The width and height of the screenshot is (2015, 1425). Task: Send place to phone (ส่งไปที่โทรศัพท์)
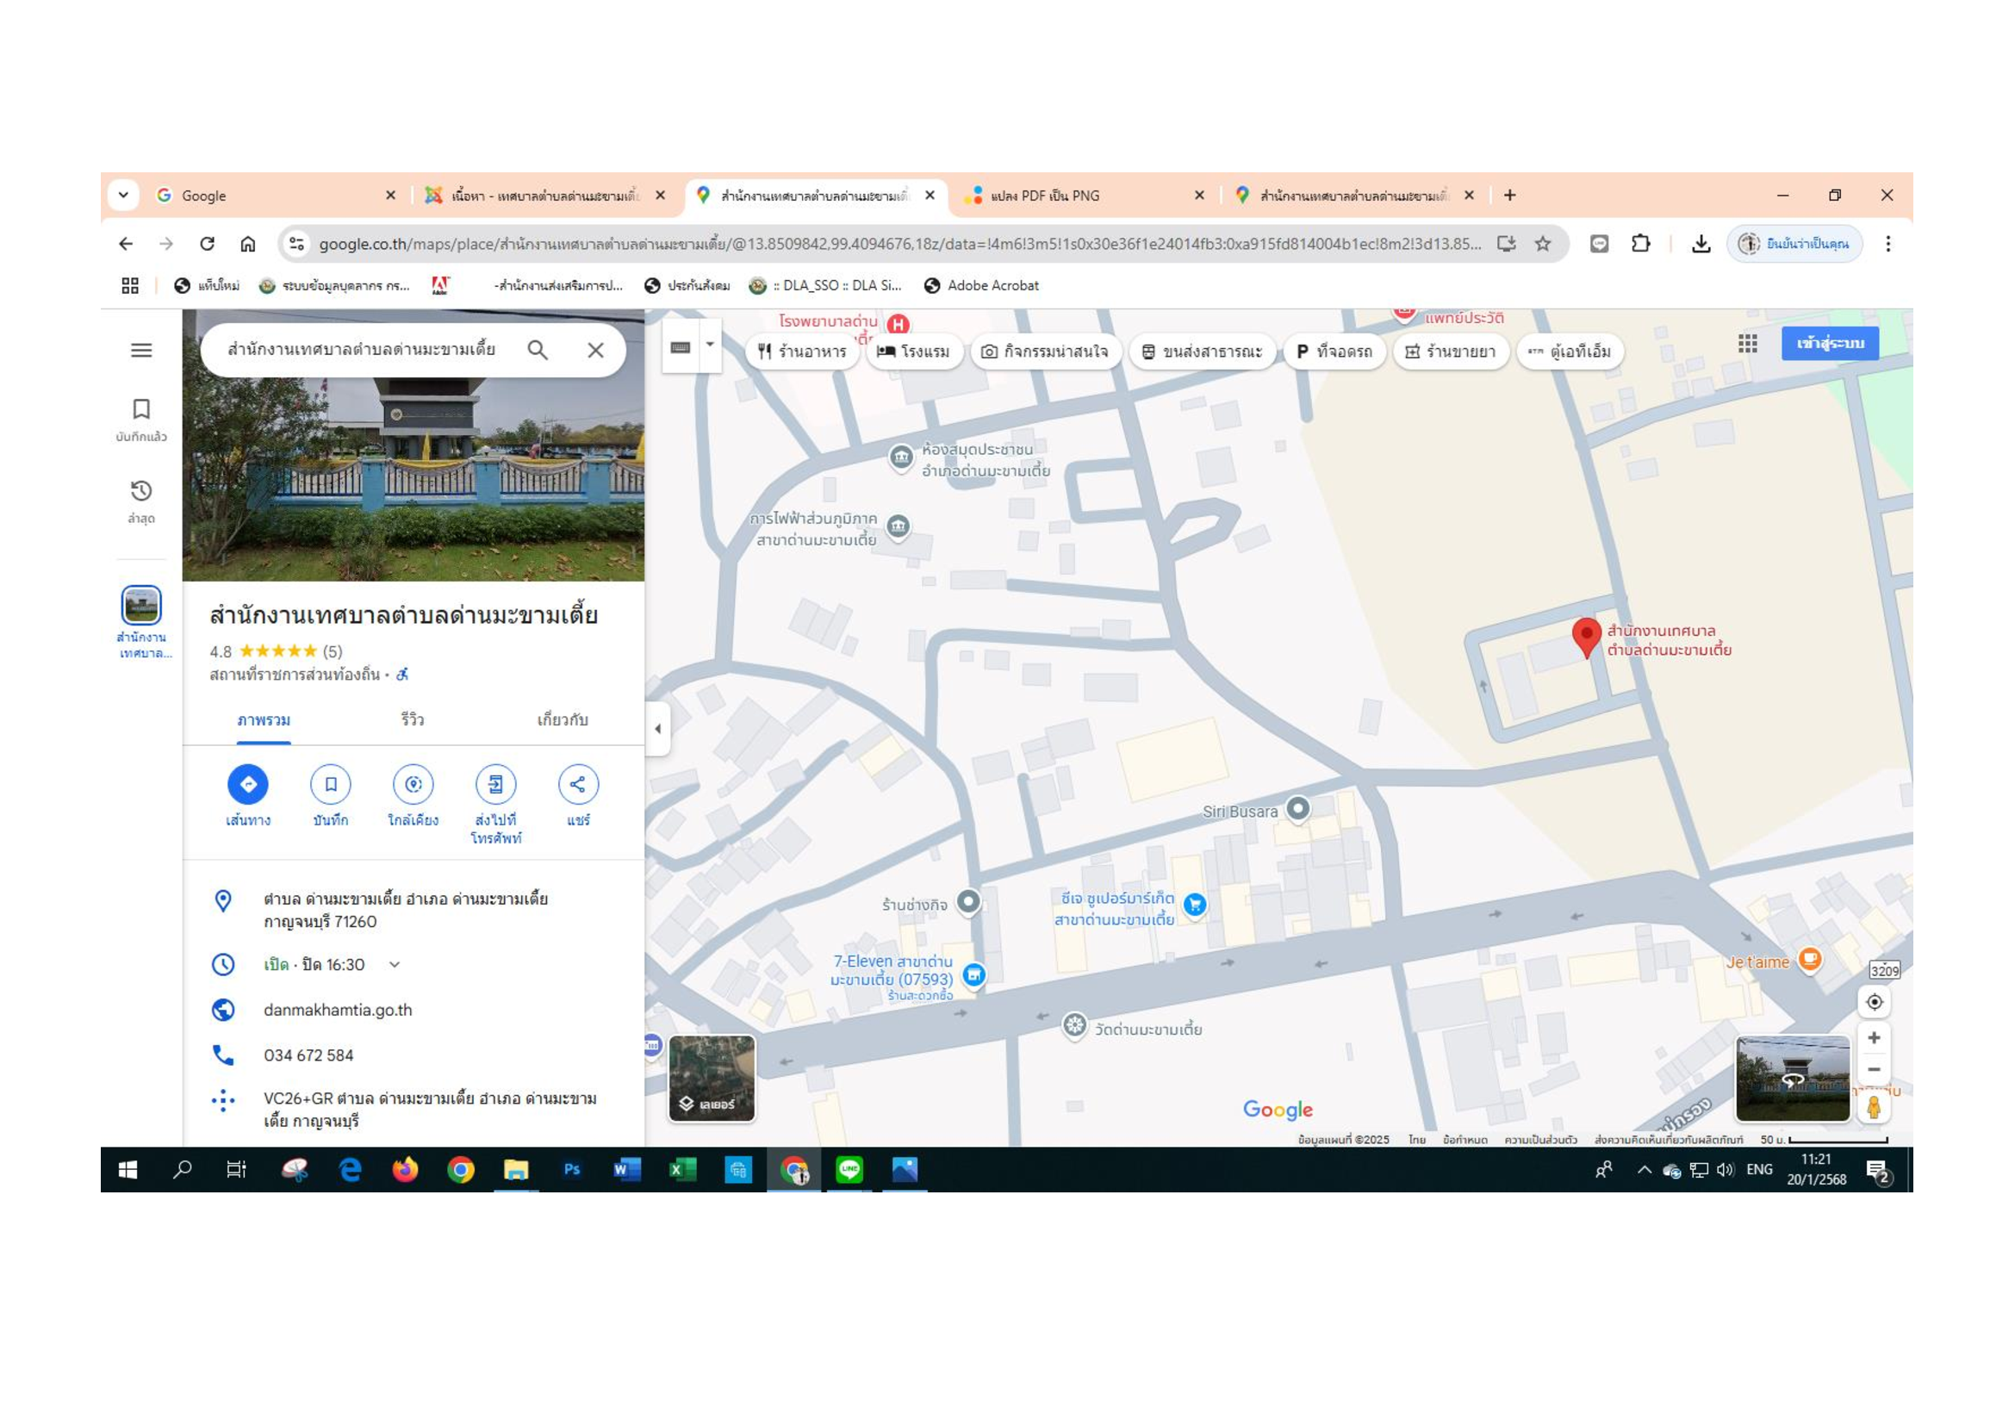(x=496, y=805)
